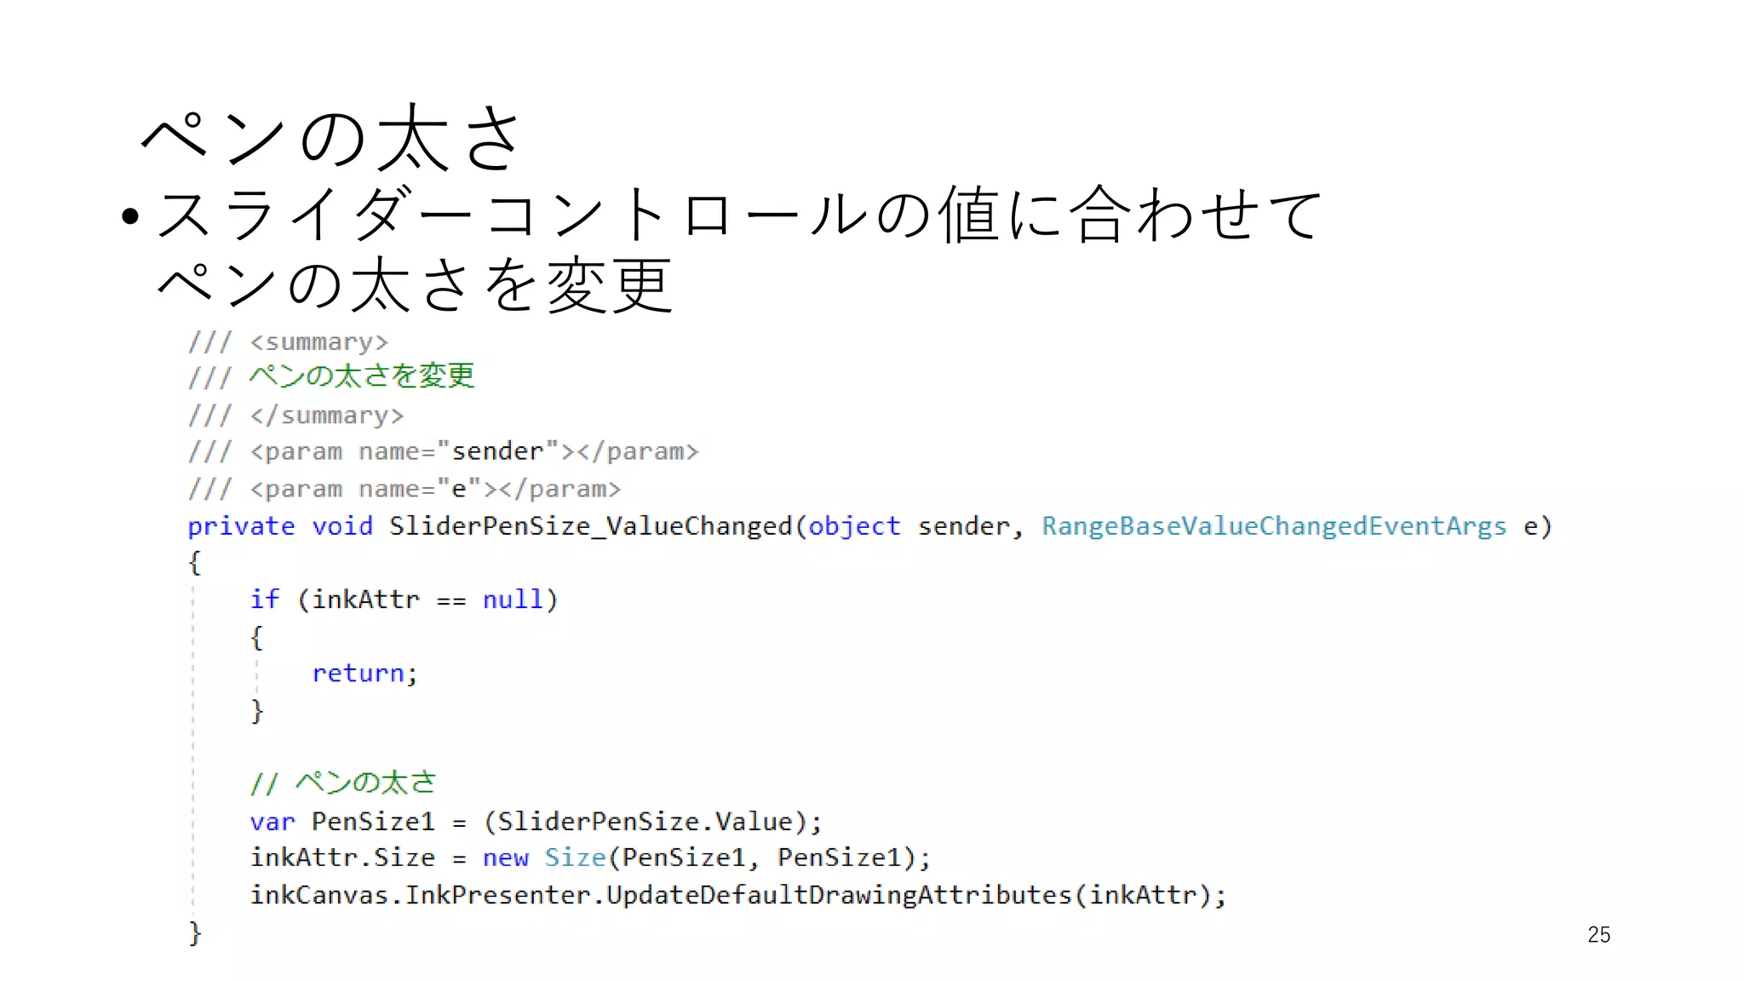Image resolution: width=1744 pixels, height=981 pixels.
Task: Click the return; statement
Action: (x=365, y=674)
